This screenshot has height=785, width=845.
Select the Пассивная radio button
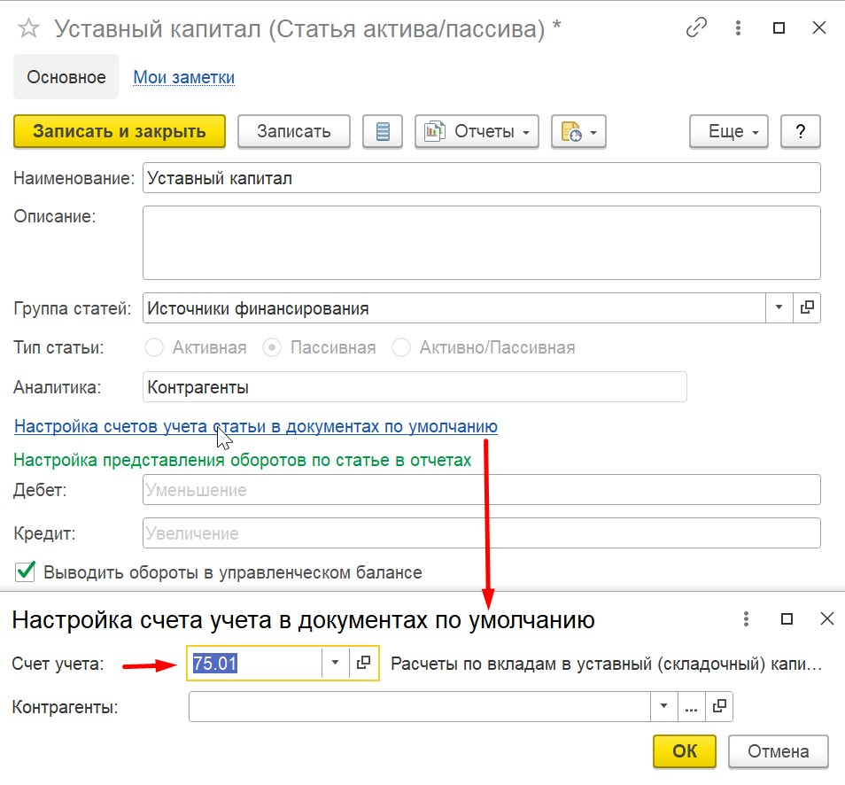coord(272,347)
